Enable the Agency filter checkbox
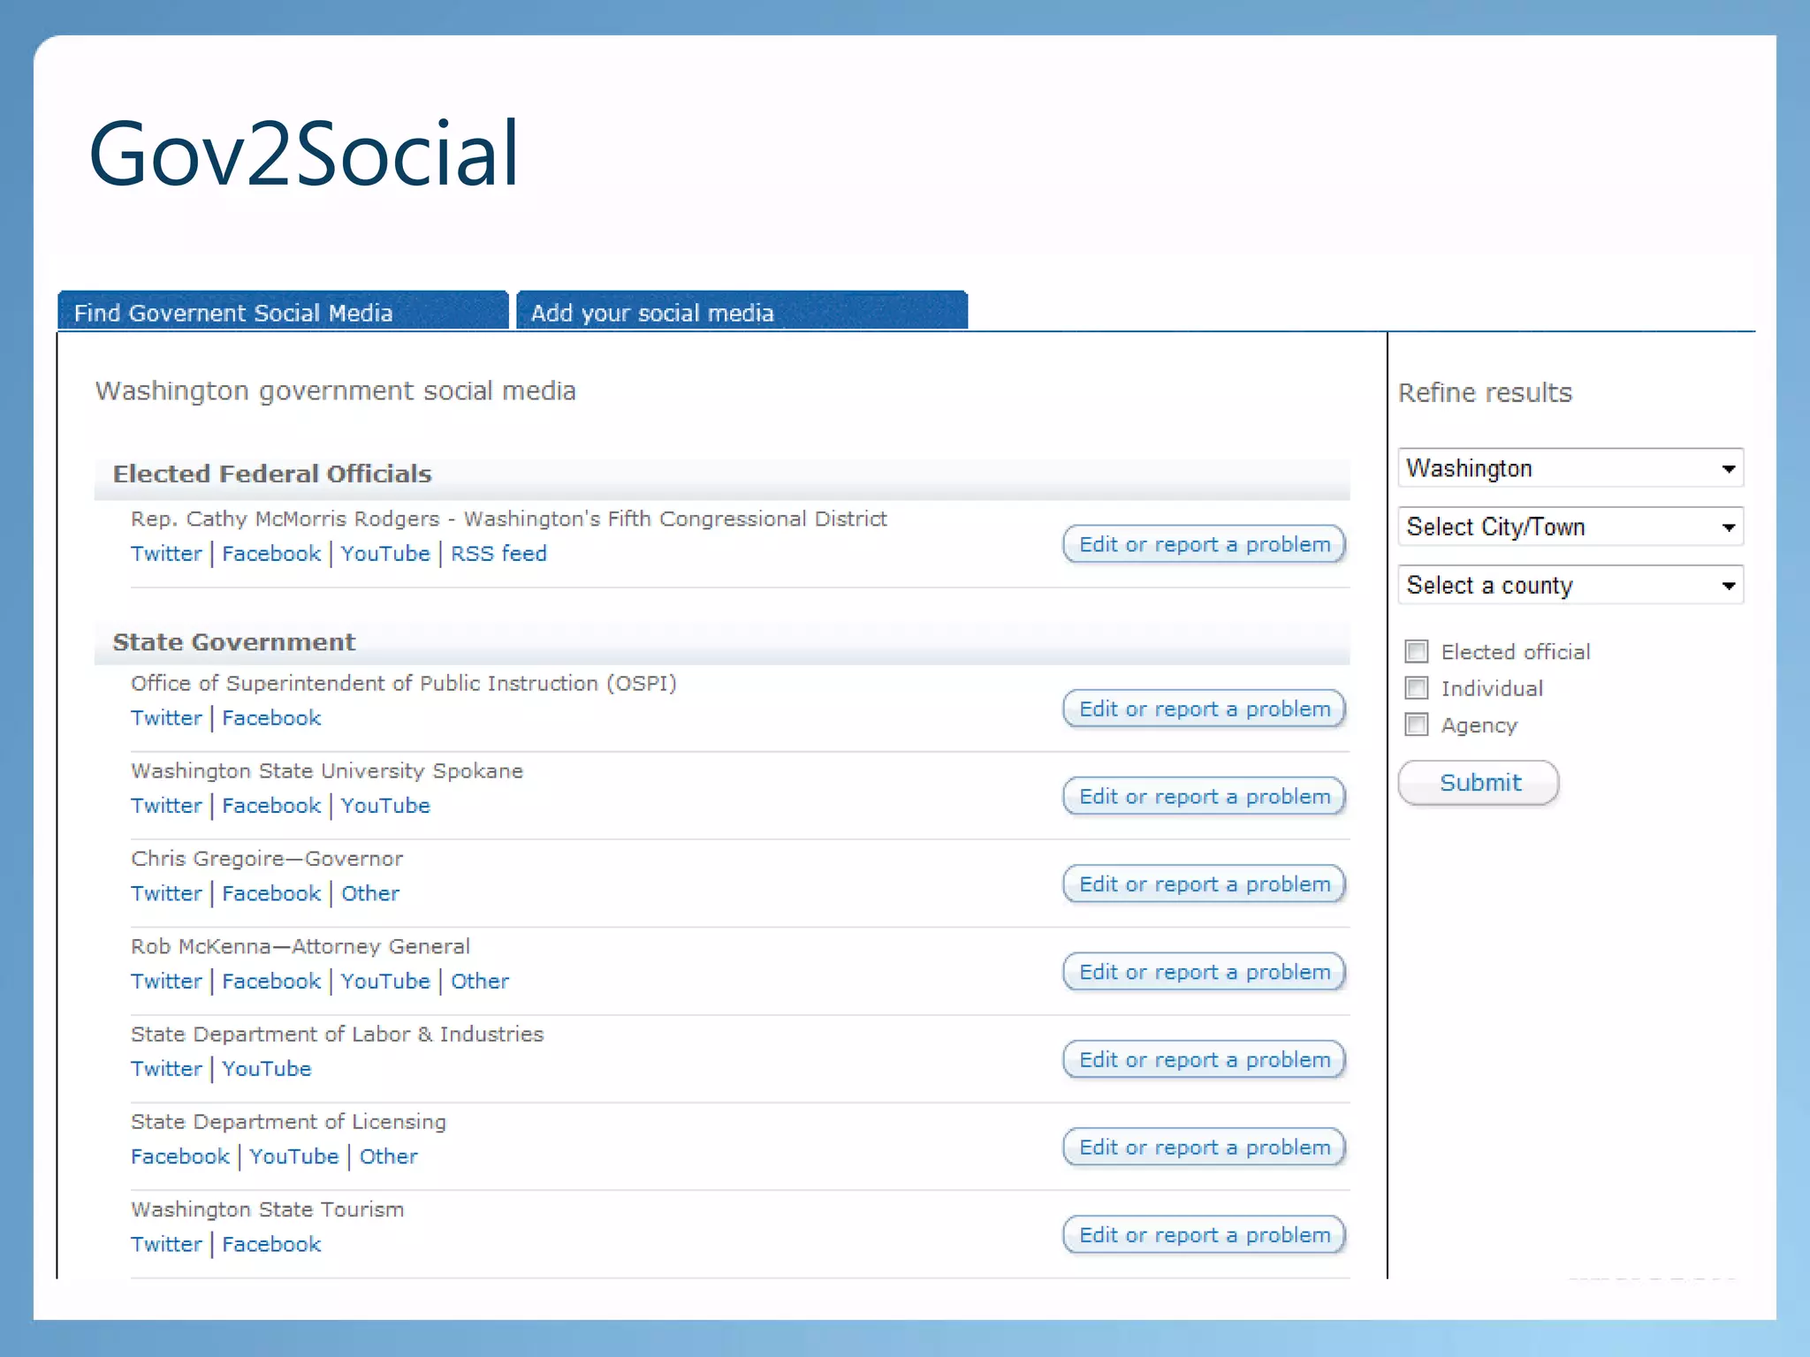The width and height of the screenshot is (1810, 1357). point(1417,725)
